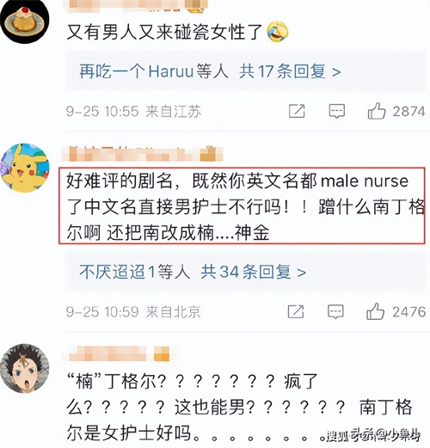
Task: Tap the 又有男人又来碰瓷女性了 comment text
Action: pyautogui.click(x=164, y=32)
